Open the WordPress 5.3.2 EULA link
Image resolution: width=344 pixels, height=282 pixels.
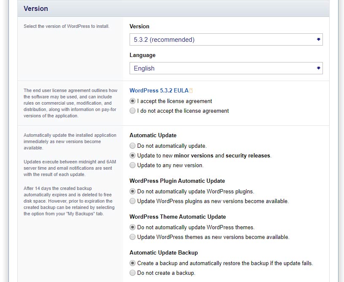click(x=159, y=90)
